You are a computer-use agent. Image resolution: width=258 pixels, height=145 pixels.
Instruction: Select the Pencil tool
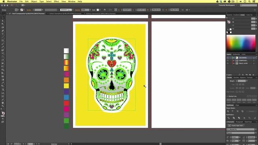pyautogui.click(x=3, y=47)
